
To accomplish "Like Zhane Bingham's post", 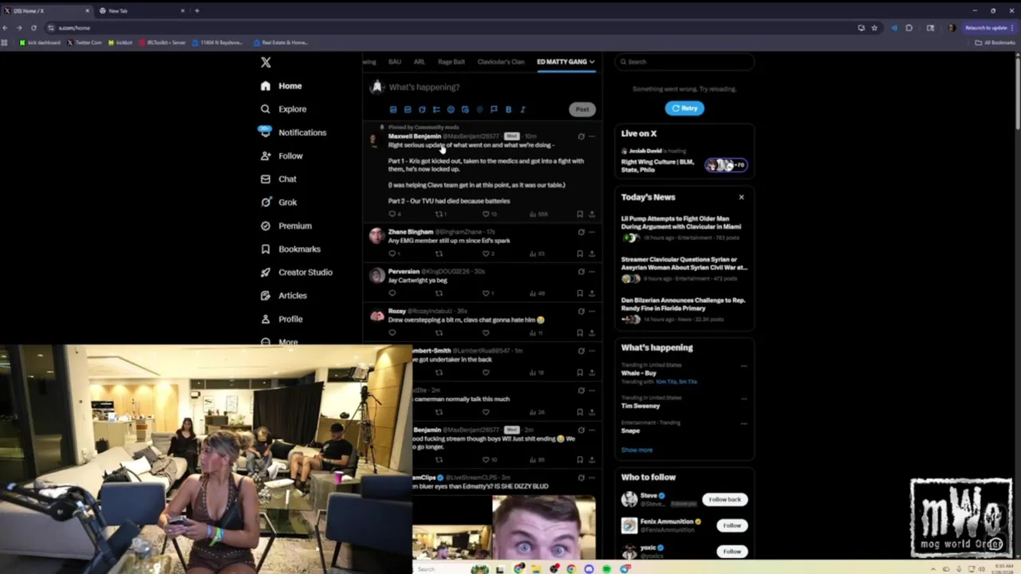I will (x=486, y=254).
